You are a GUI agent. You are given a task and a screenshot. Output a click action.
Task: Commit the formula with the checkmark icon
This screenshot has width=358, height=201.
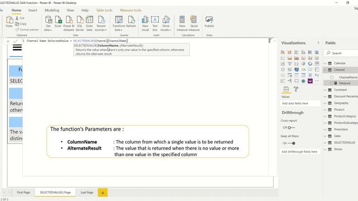15,41
